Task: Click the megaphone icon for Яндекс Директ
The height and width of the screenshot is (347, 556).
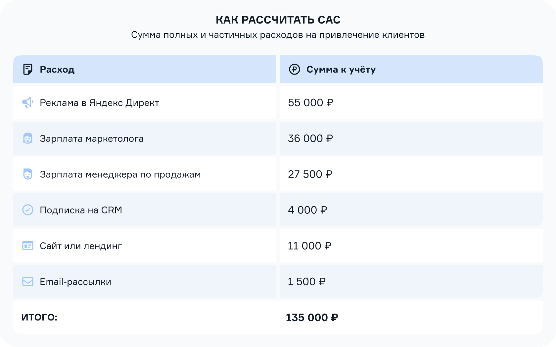Action: (28, 102)
